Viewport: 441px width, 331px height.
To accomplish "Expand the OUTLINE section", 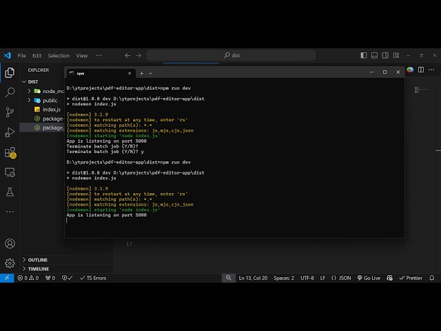I will 37,260.
